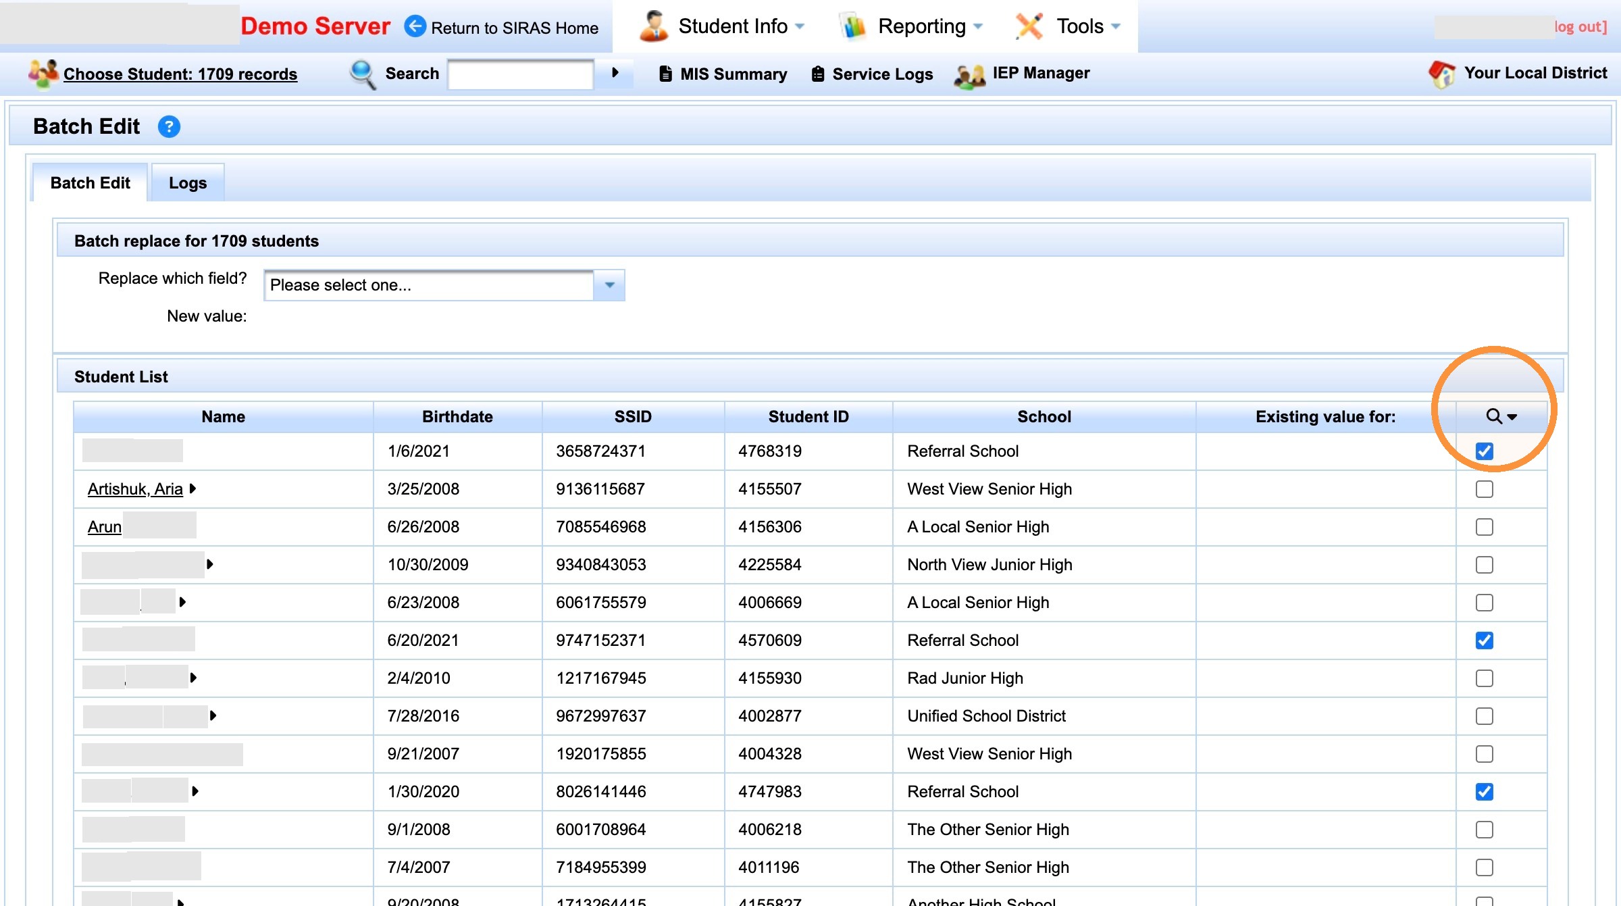Check the box for Artishuk, Aria row

[x=1484, y=488]
